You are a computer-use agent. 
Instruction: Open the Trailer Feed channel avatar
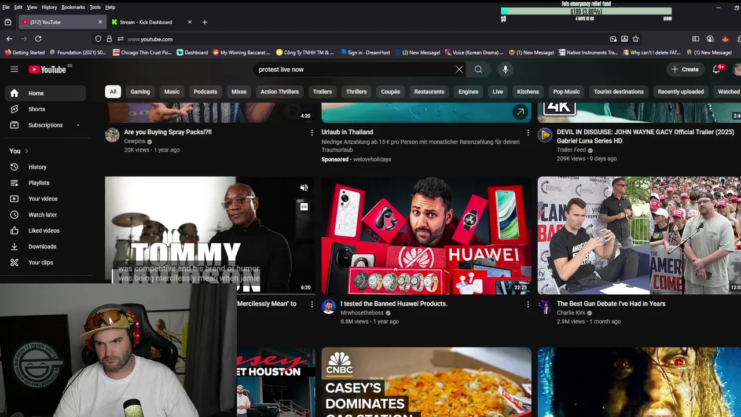point(545,136)
